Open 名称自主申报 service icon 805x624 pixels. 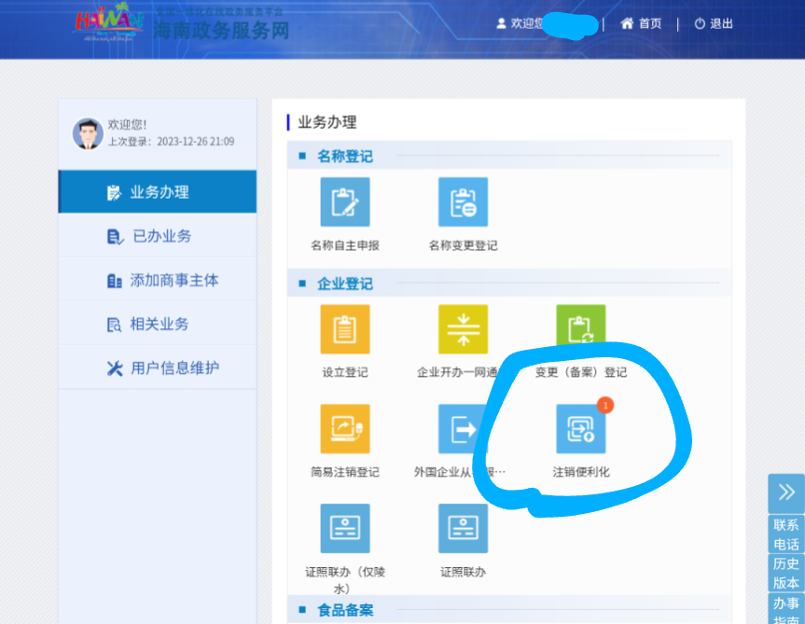345,202
